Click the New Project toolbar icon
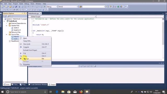The height and width of the screenshot is (94, 167). click(x=2, y=7)
